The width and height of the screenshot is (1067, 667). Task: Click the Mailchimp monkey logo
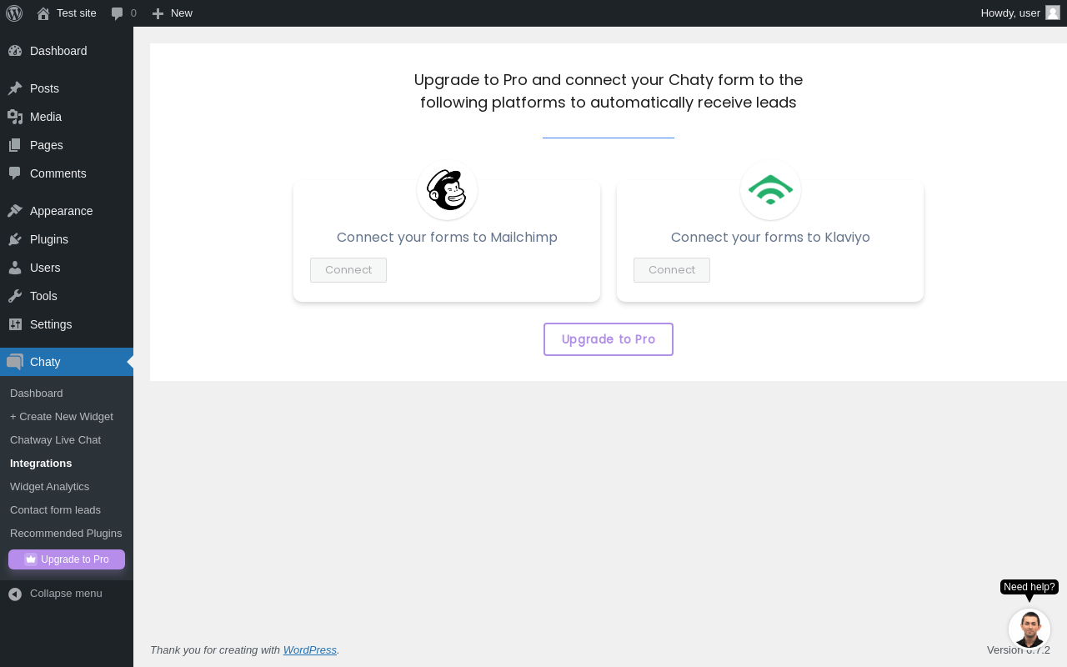(447, 190)
